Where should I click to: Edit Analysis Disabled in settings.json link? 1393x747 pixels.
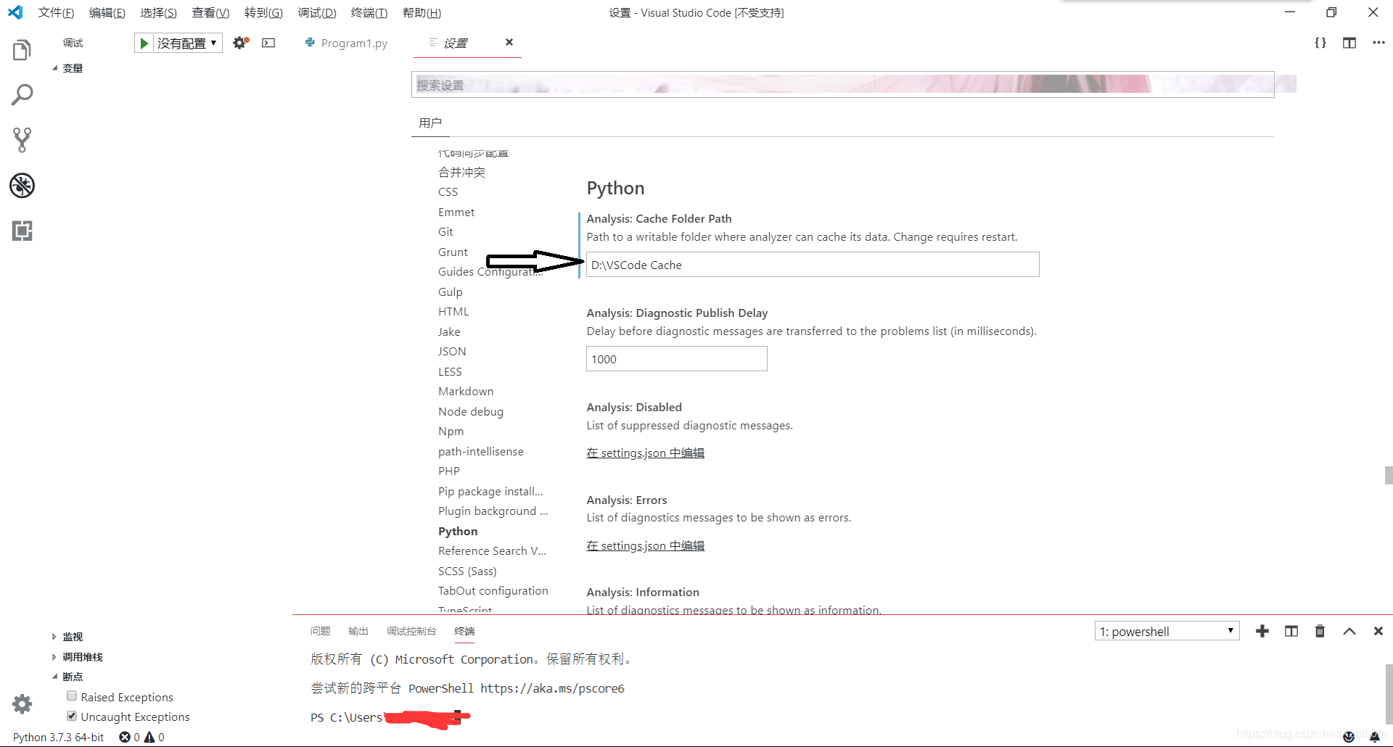point(645,453)
